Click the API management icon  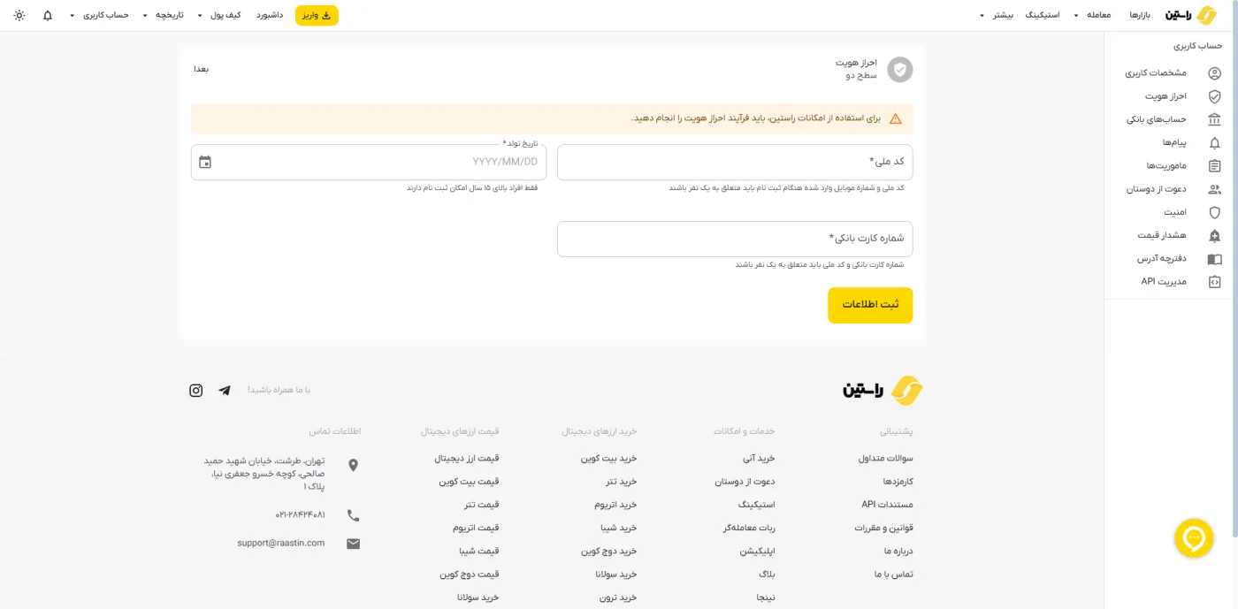pos(1214,282)
